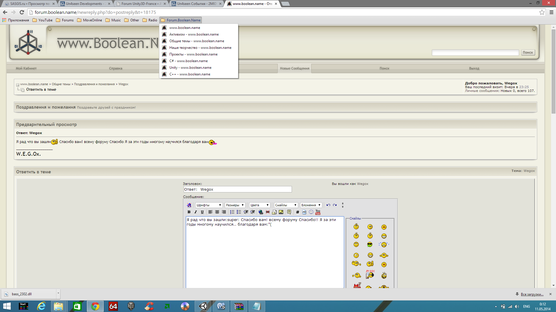
Task: Open the Размеры sizes dropdown
Action: coord(235,205)
